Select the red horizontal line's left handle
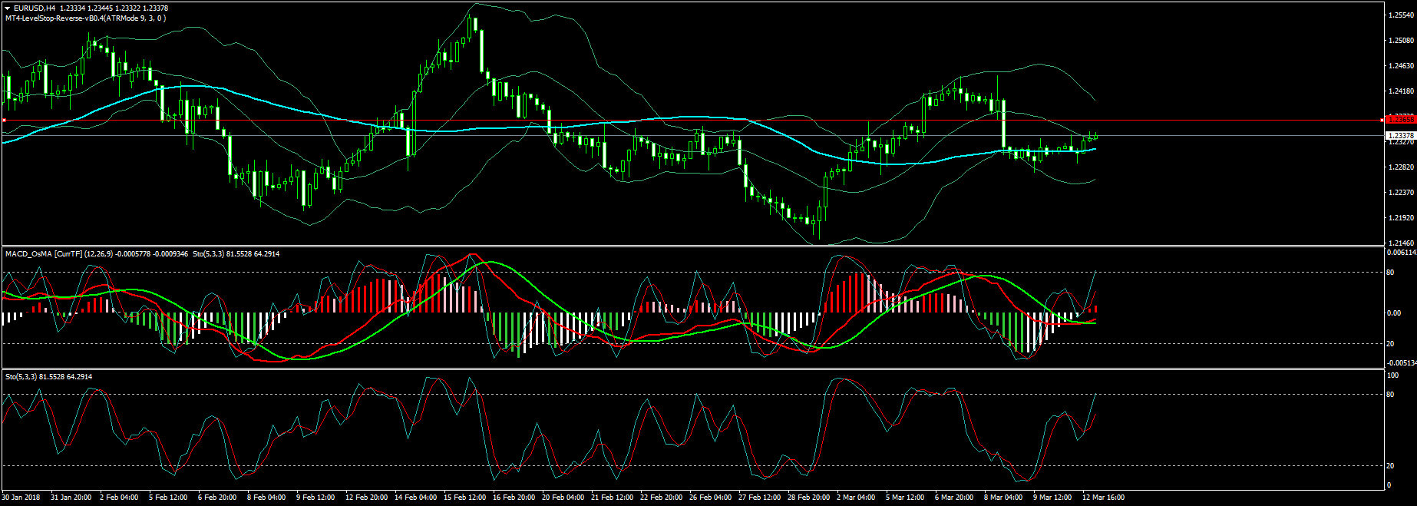The width and height of the screenshot is (1417, 506). point(4,121)
